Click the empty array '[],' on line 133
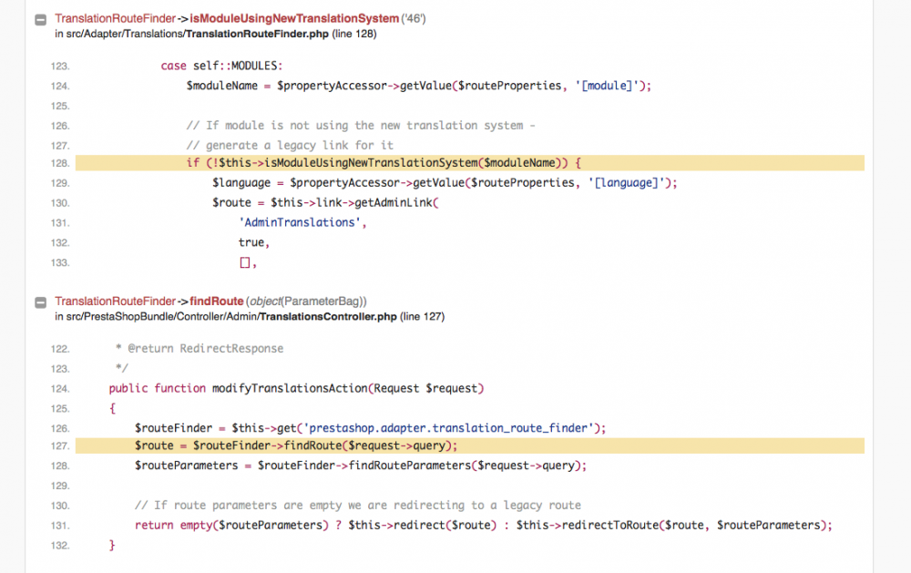This screenshot has height=573, width=911. pos(248,262)
